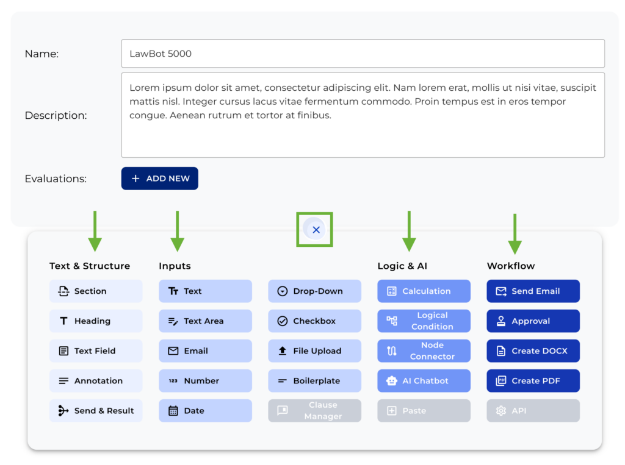Select the File Upload element
Screen dimensions: 625x465
pos(314,350)
